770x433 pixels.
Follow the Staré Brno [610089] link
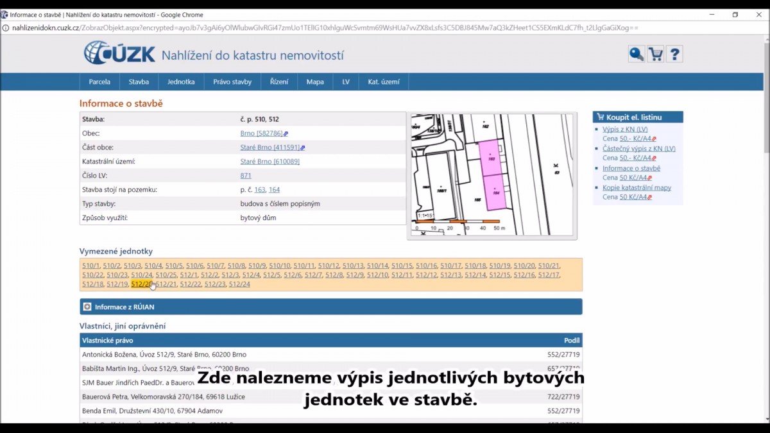pos(269,162)
